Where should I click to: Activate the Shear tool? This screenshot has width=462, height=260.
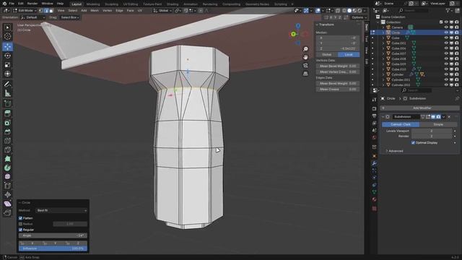tap(8, 204)
